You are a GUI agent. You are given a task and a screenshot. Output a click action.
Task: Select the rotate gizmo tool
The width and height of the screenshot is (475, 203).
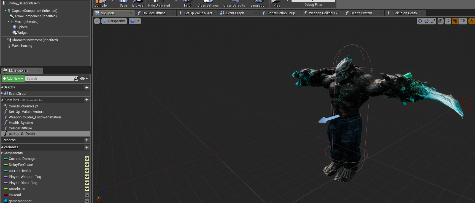click(x=426, y=21)
